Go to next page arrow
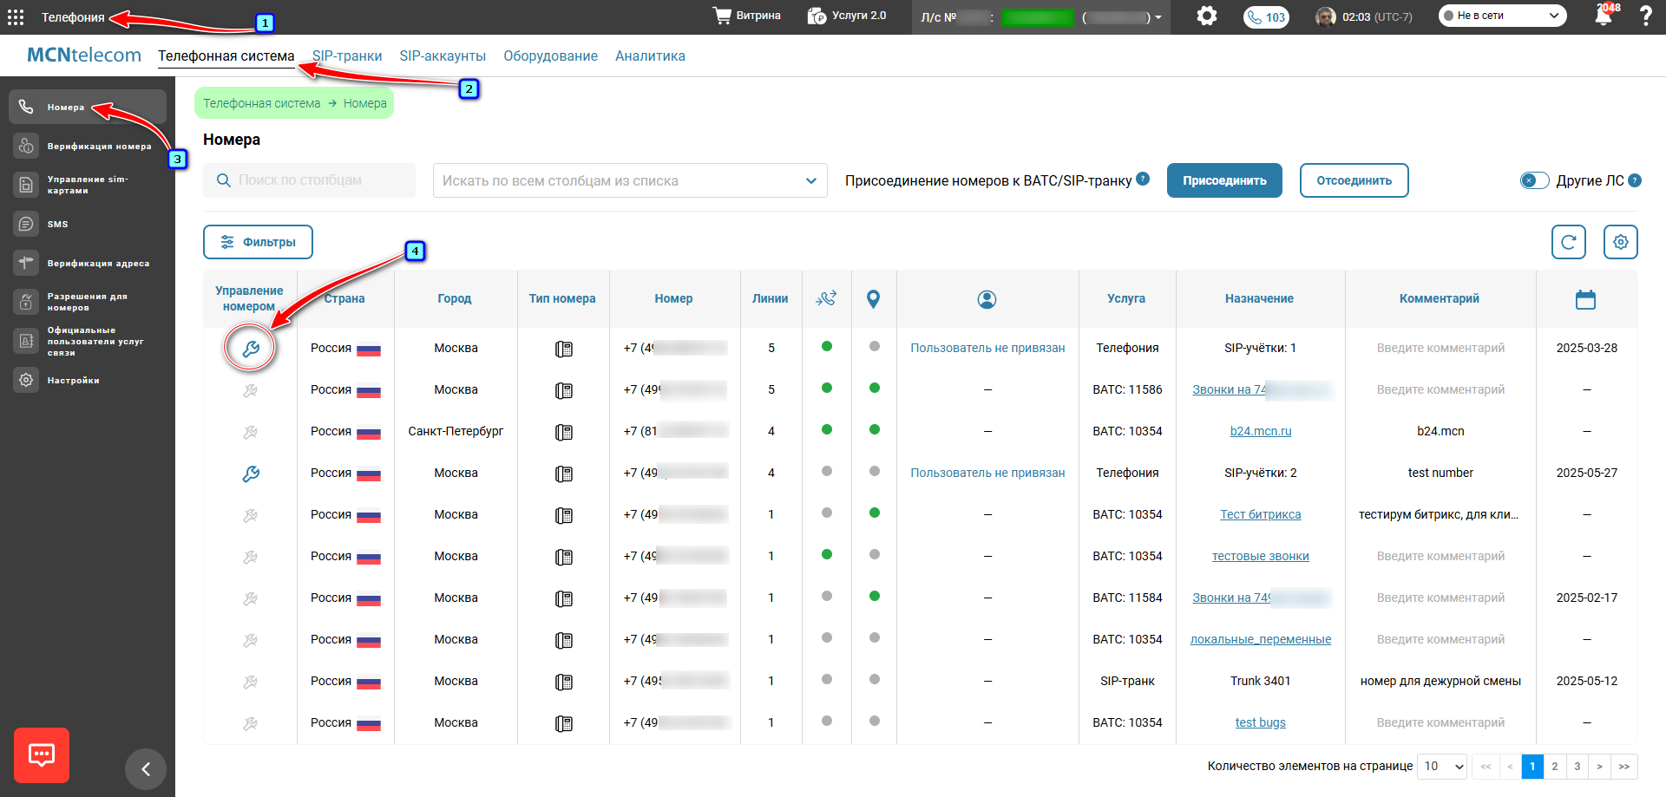 [x=1599, y=767]
